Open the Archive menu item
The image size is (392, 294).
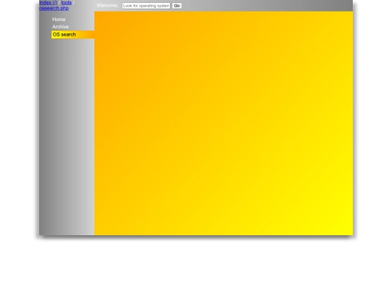pyautogui.click(x=60, y=27)
